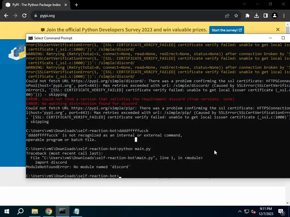Close the PyPI browser tab
This screenshot has height=217, width=290.
coord(66,5)
